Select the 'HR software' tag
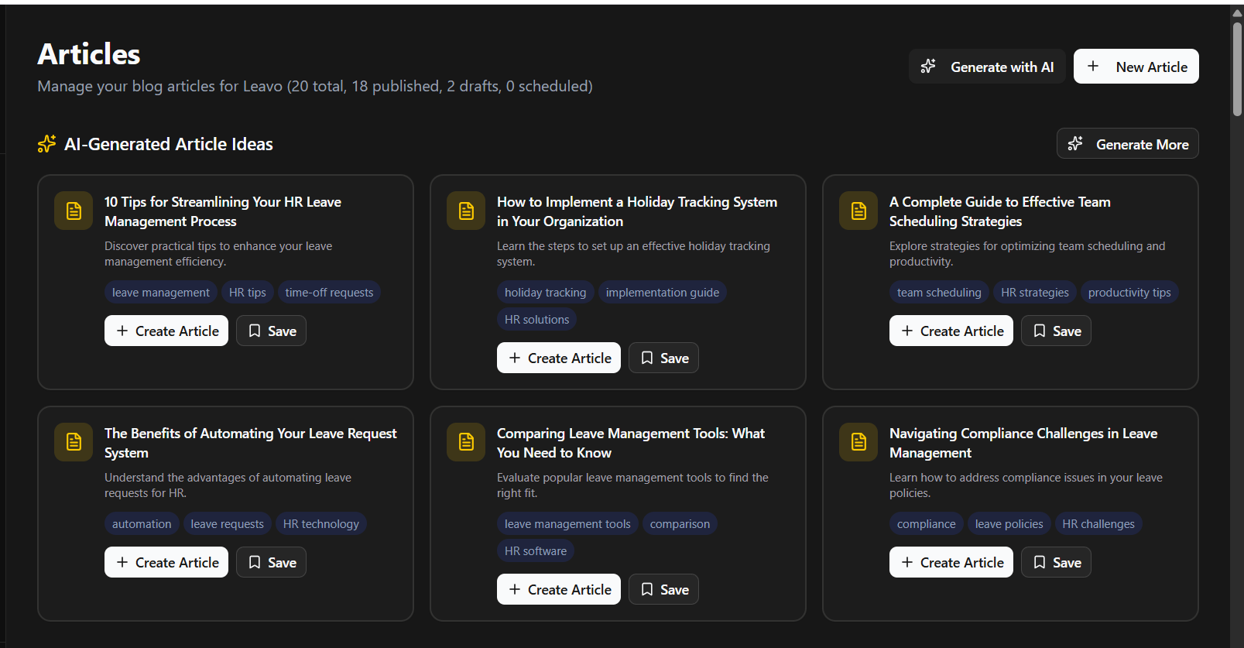Viewport: 1244px width, 648px height. (x=536, y=550)
